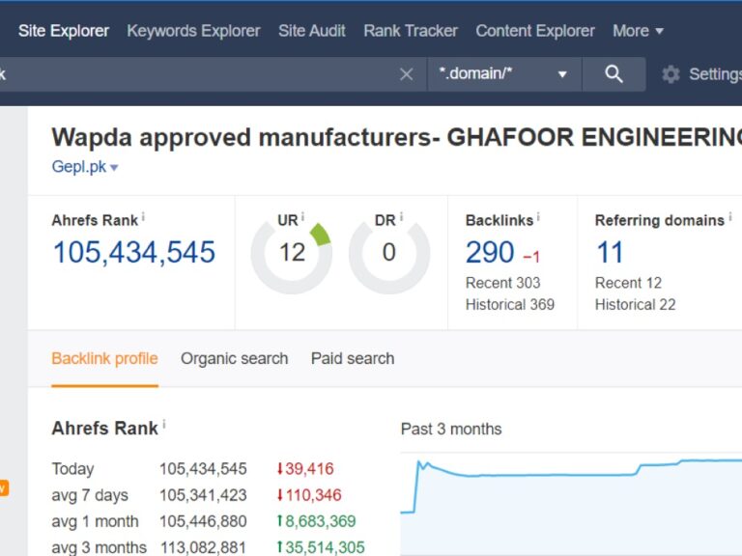
Task: Click avg 3 months value 113,082,881
Action: (203, 547)
